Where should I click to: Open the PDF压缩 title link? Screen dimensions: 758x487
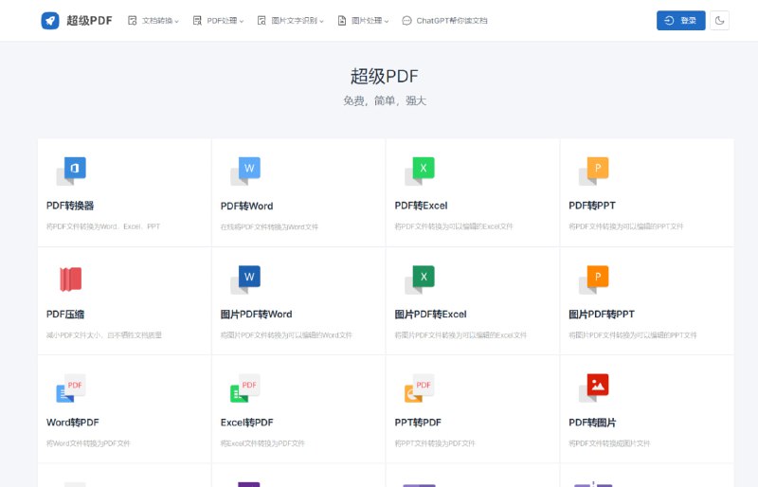65,315
